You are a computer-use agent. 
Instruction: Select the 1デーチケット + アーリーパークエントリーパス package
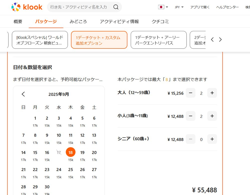point(158,40)
